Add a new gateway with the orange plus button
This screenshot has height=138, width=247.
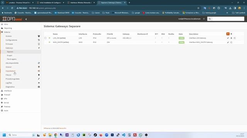click(x=228, y=34)
